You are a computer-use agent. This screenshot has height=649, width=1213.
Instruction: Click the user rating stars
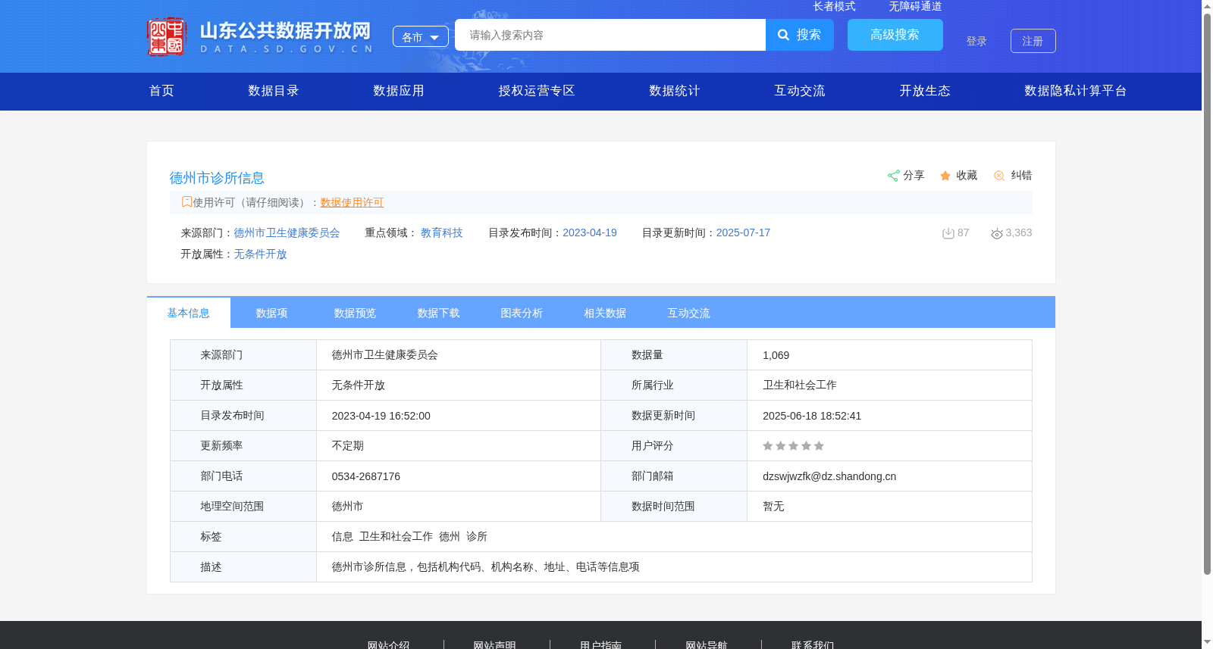tap(793, 446)
